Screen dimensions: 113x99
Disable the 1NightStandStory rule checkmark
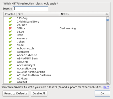tap(10, 22)
